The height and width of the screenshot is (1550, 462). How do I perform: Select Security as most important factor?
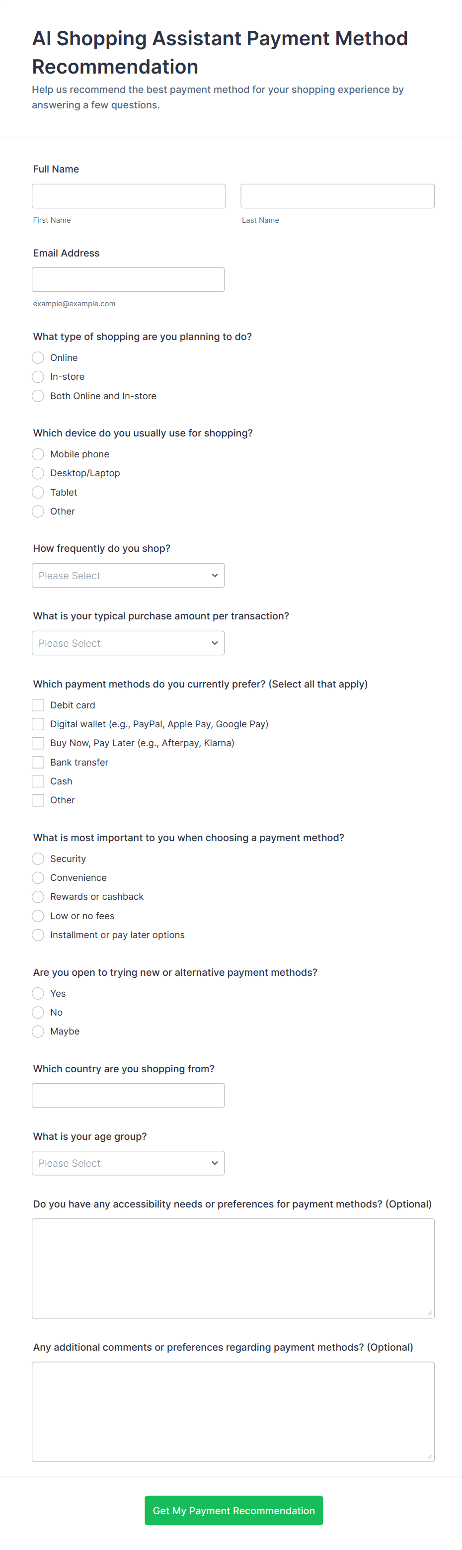click(x=38, y=859)
